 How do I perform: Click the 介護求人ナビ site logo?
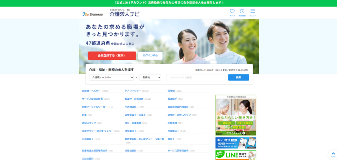click(x=124, y=13)
